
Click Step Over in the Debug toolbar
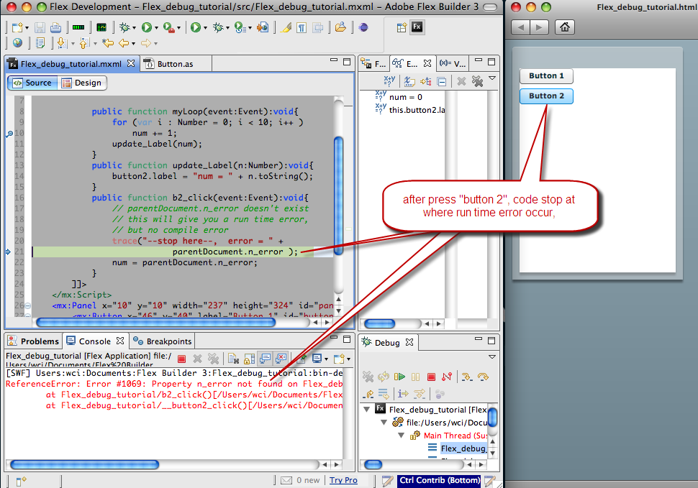point(483,377)
